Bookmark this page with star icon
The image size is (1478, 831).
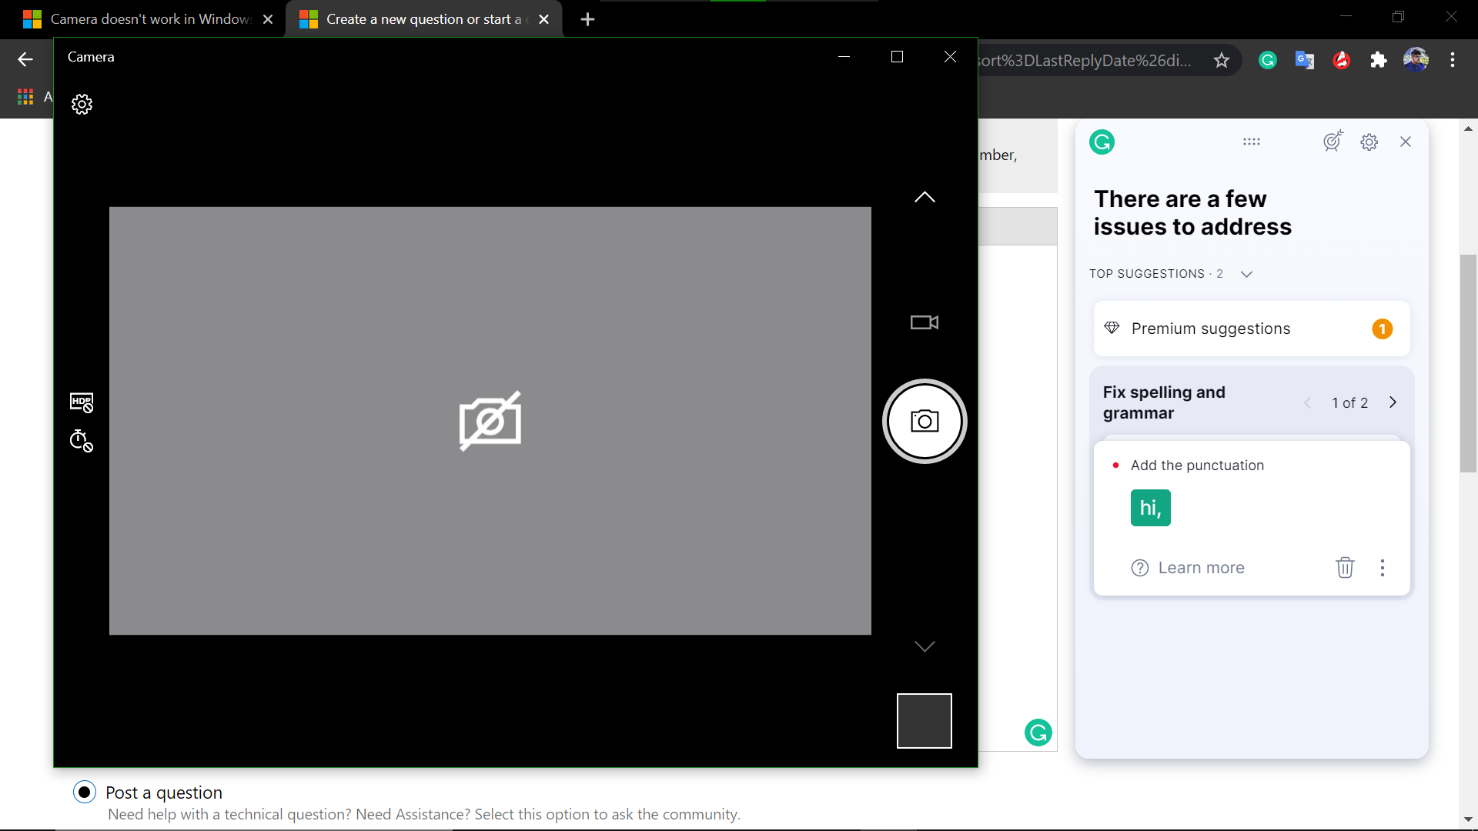pyautogui.click(x=1221, y=61)
